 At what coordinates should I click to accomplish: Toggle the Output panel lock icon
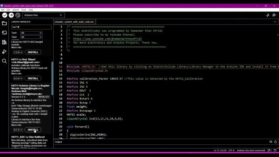(x=276, y=142)
